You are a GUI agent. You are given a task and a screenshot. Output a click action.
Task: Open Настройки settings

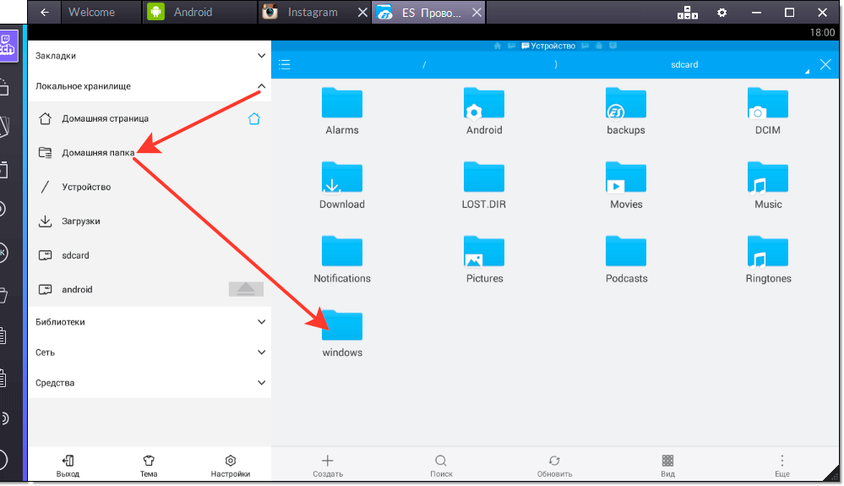click(x=231, y=466)
